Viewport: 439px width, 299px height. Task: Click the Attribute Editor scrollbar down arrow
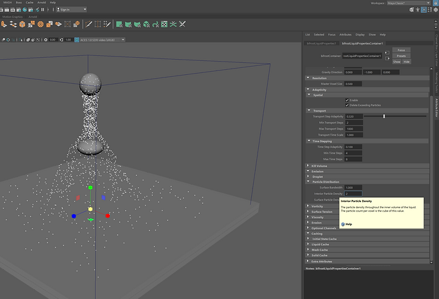tap(431, 262)
